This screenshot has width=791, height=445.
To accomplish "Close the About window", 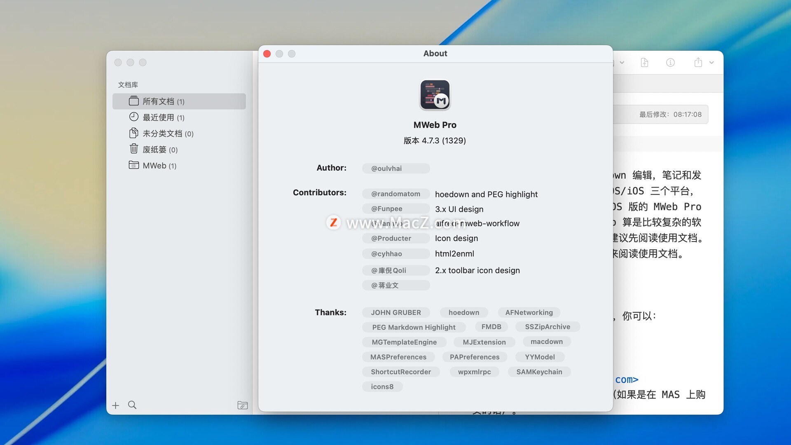I will coord(267,54).
